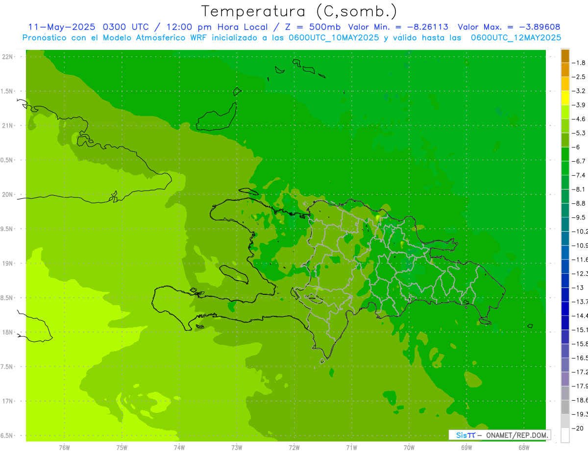Screen dimensions: 588x454
Task: Select the "74W" longitude label
Action: [179, 447]
